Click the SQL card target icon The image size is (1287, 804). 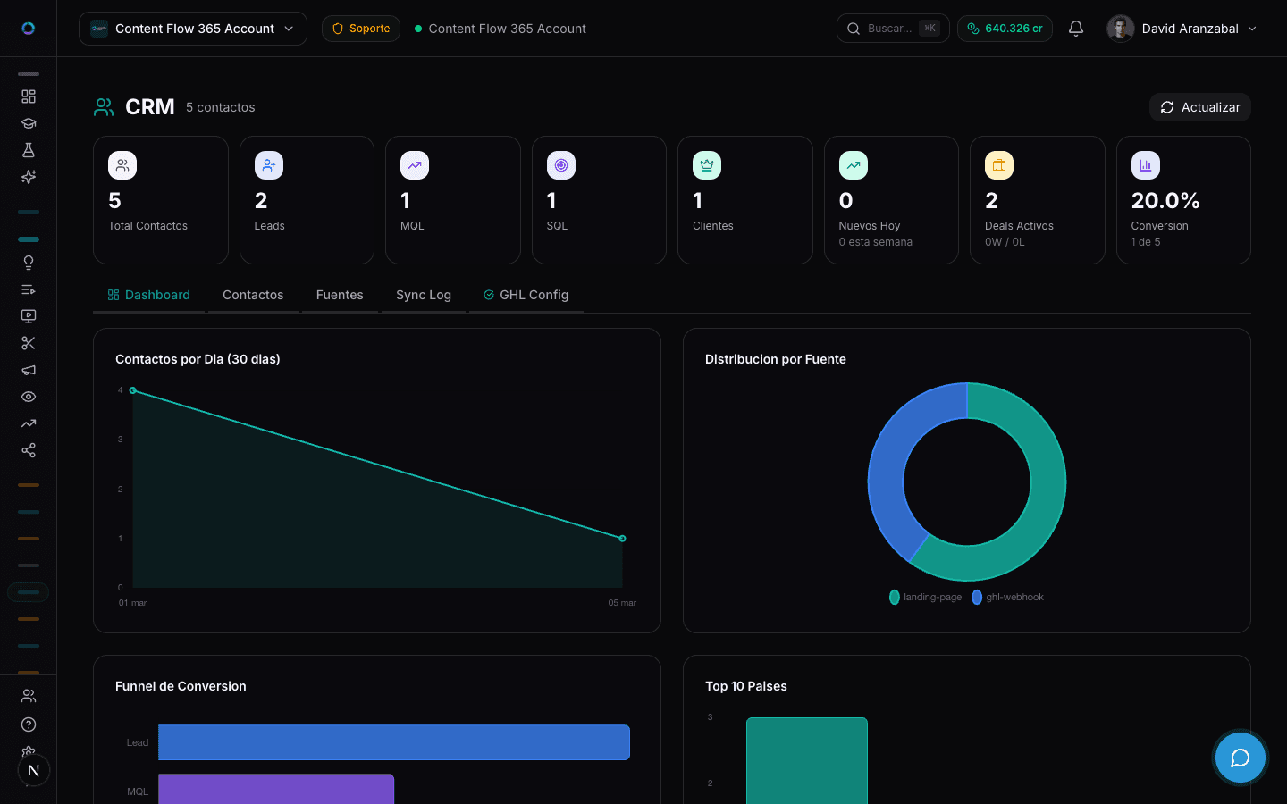tap(561, 165)
